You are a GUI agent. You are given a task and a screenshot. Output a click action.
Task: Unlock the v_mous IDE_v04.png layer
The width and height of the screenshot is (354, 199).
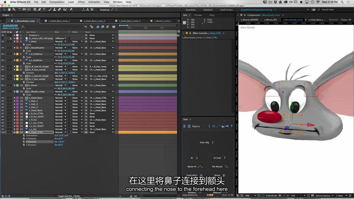tap(11, 38)
